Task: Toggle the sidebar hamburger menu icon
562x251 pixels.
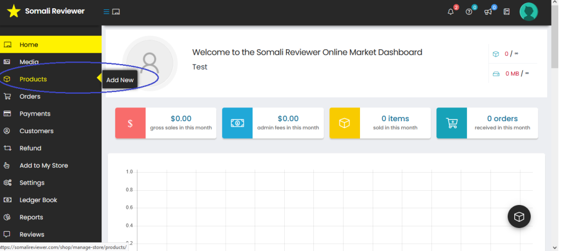Action: click(x=106, y=12)
